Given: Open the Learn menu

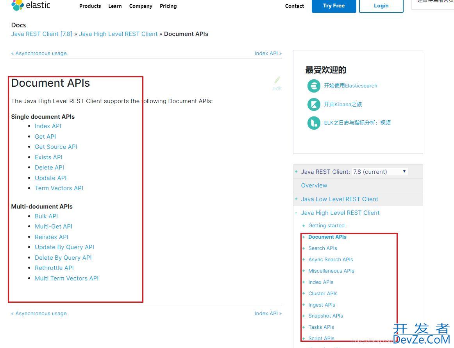Looking at the screenshot, I should 115,6.
